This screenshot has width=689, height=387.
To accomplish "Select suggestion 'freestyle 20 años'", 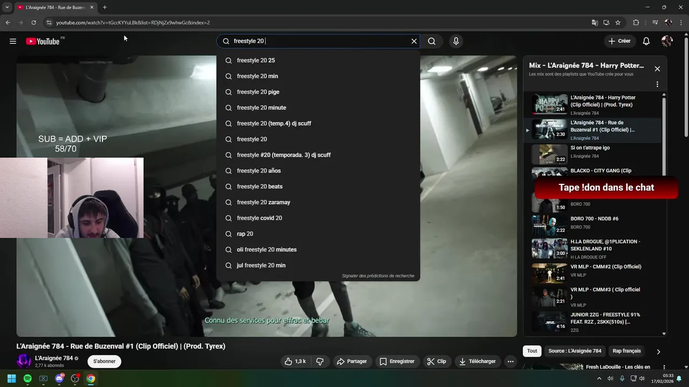I will (x=318, y=171).
